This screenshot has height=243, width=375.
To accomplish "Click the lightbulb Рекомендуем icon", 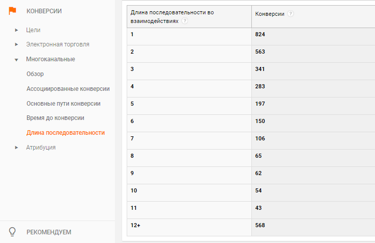I will pyautogui.click(x=12, y=232).
